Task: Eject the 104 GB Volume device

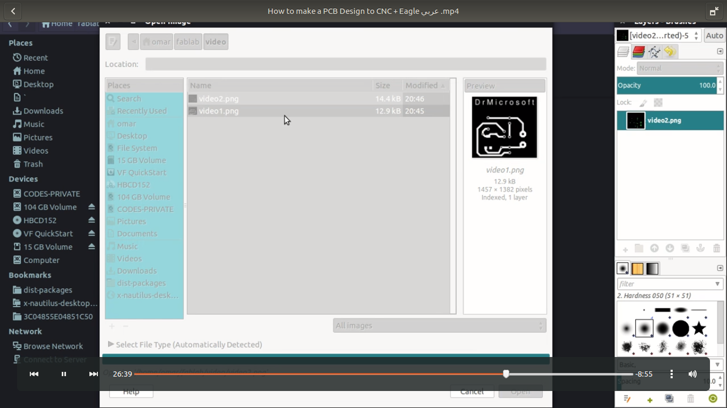Action: tap(92, 207)
